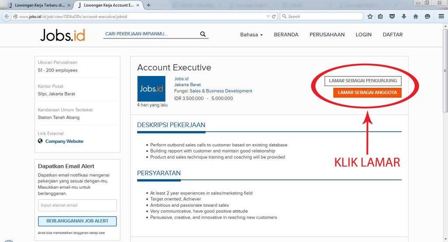The height and width of the screenshot is (242, 448).
Task: Click the Jobs.id logo in header
Action: [63, 35]
